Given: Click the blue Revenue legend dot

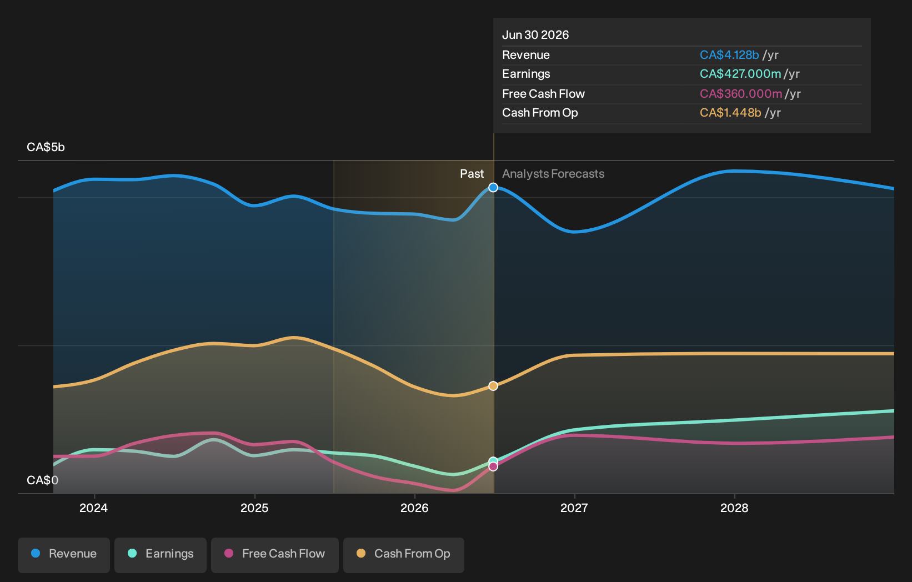Looking at the screenshot, I should click(36, 553).
